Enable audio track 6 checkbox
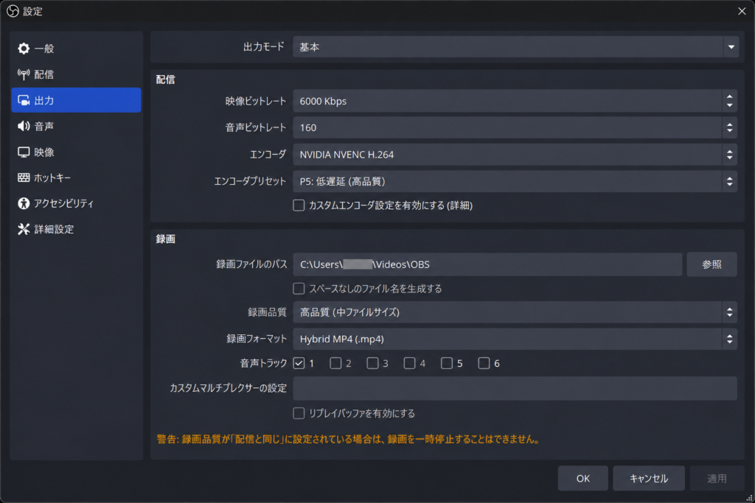 click(484, 363)
